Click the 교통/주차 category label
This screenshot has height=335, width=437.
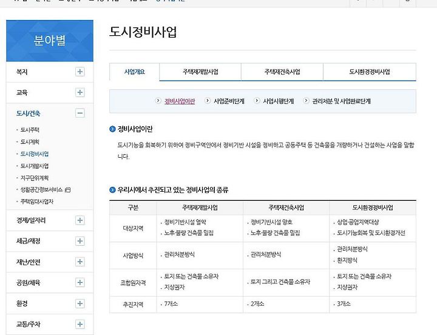pos(28,324)
